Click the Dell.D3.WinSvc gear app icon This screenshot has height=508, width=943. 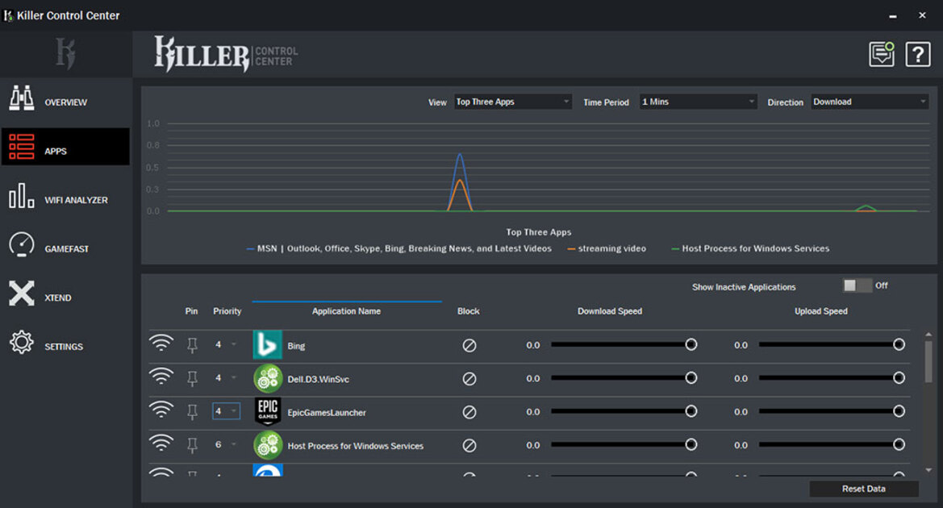pos(268,379)
